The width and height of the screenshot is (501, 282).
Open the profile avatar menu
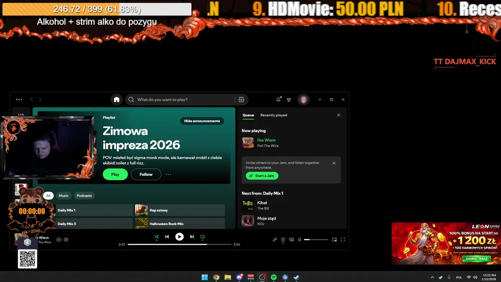[x=303, y=99]
